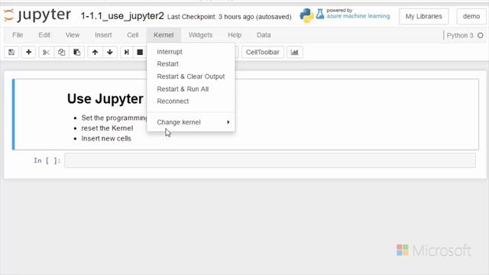
Task: Close the open Kernel menu
Action: (164, 35)
